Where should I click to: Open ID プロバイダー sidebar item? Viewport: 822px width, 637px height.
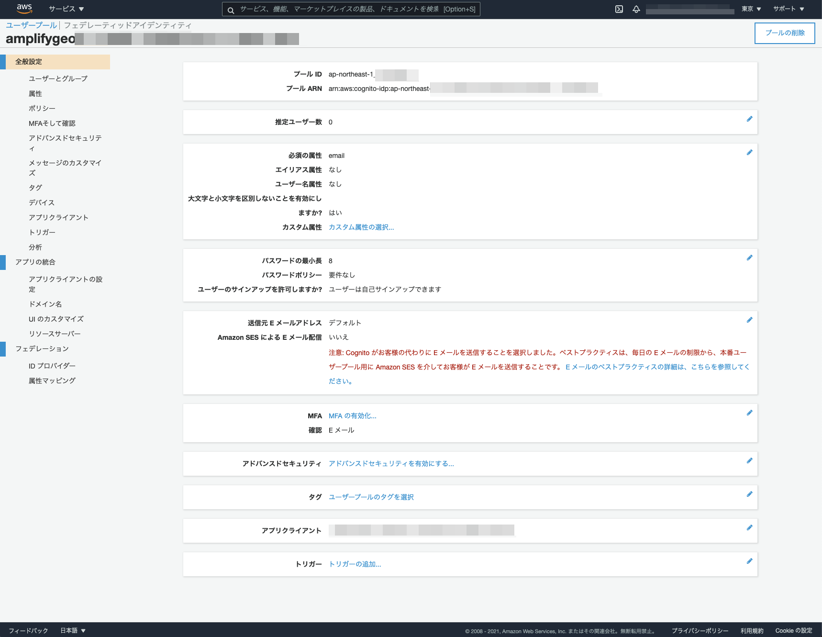coord(52,366)
